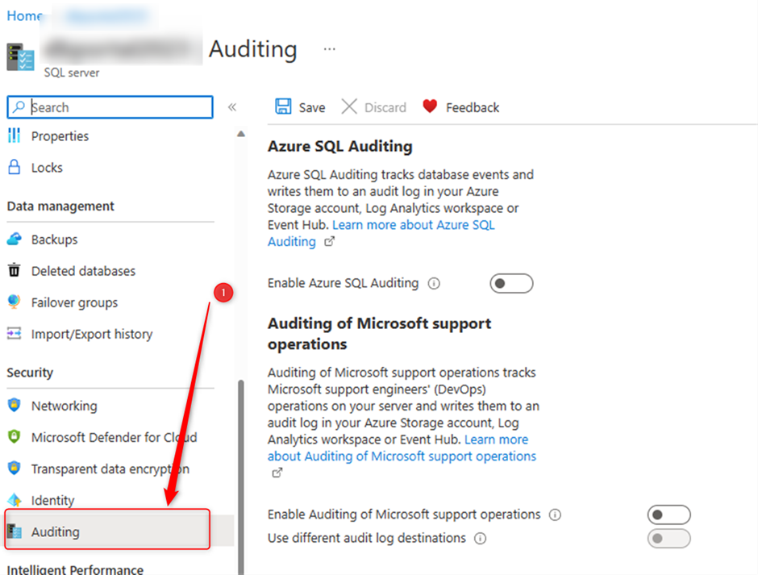This screenshot has height=575, width=758.
Task: Toggle Enable Auditing of Microsoft support operations
Action: tap(669, 515)
